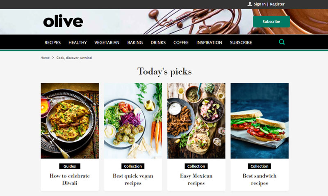Click the Guides tag label

tap(70, 166)
